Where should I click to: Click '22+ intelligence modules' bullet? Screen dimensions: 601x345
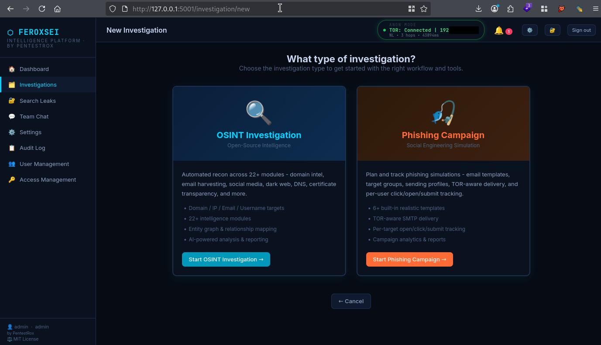(220, 219)
